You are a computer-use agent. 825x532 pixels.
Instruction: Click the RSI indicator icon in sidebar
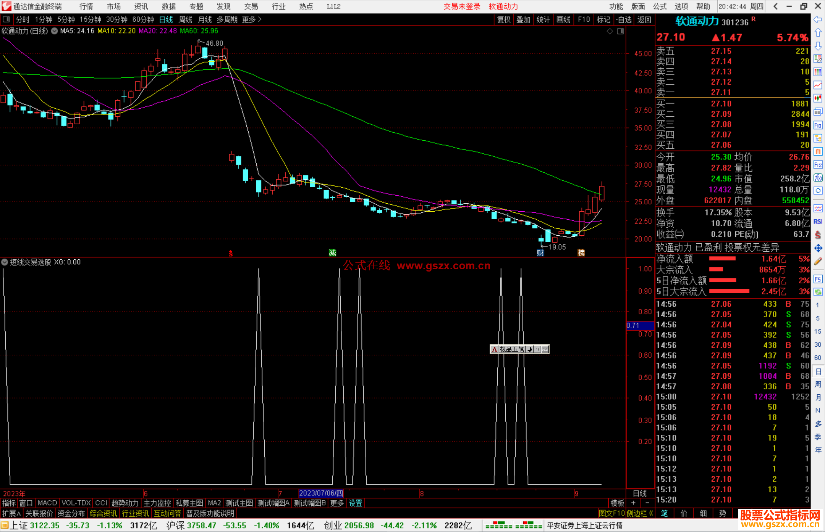coord(818,222)
